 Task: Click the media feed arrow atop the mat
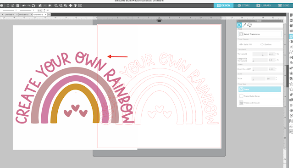(x=159, y=20)
